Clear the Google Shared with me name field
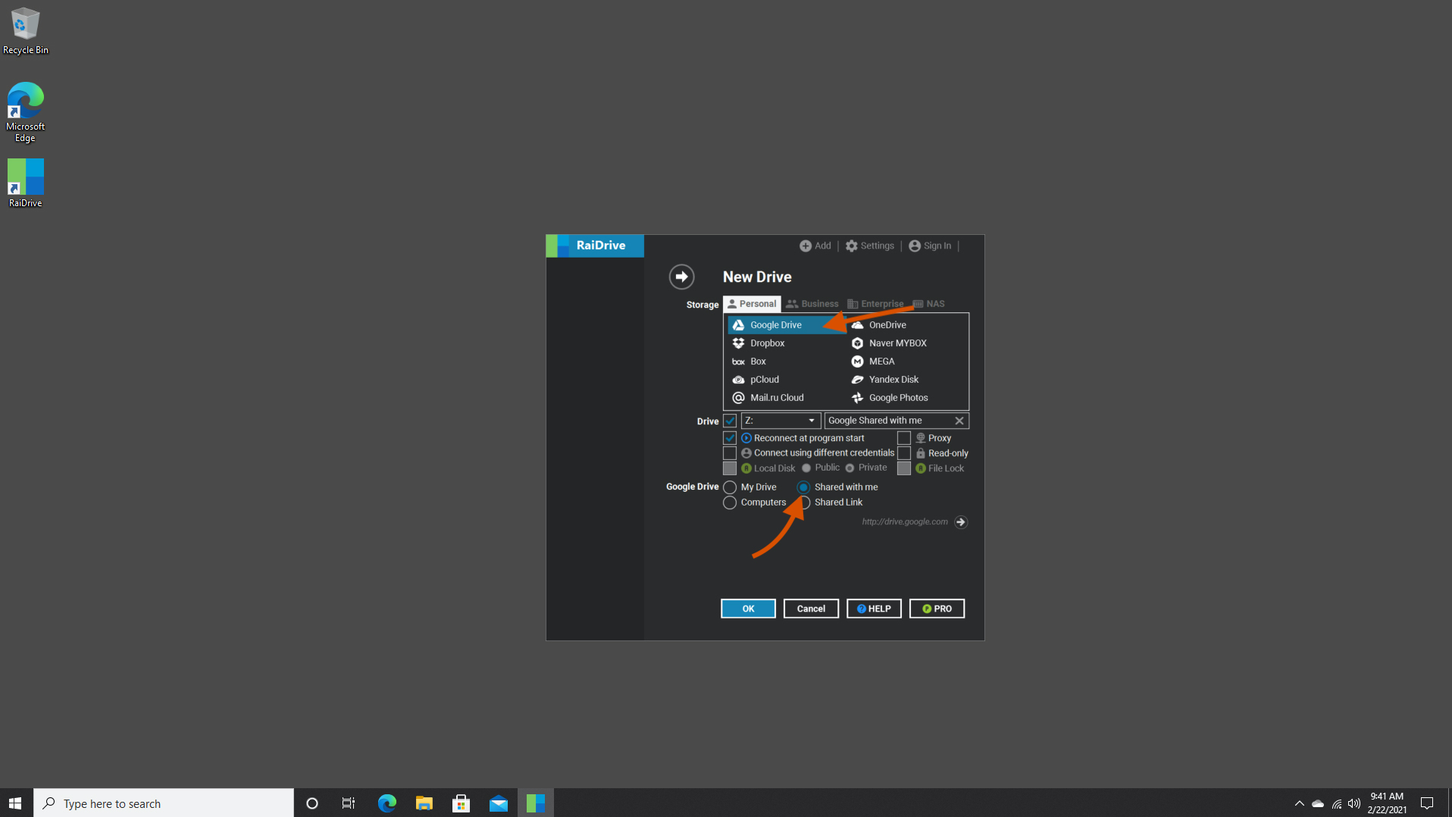 (x=959, y=421)
